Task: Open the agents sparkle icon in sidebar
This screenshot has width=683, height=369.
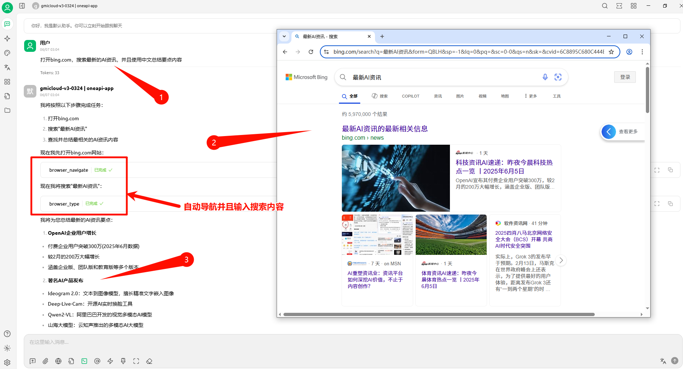Action: 7,39
